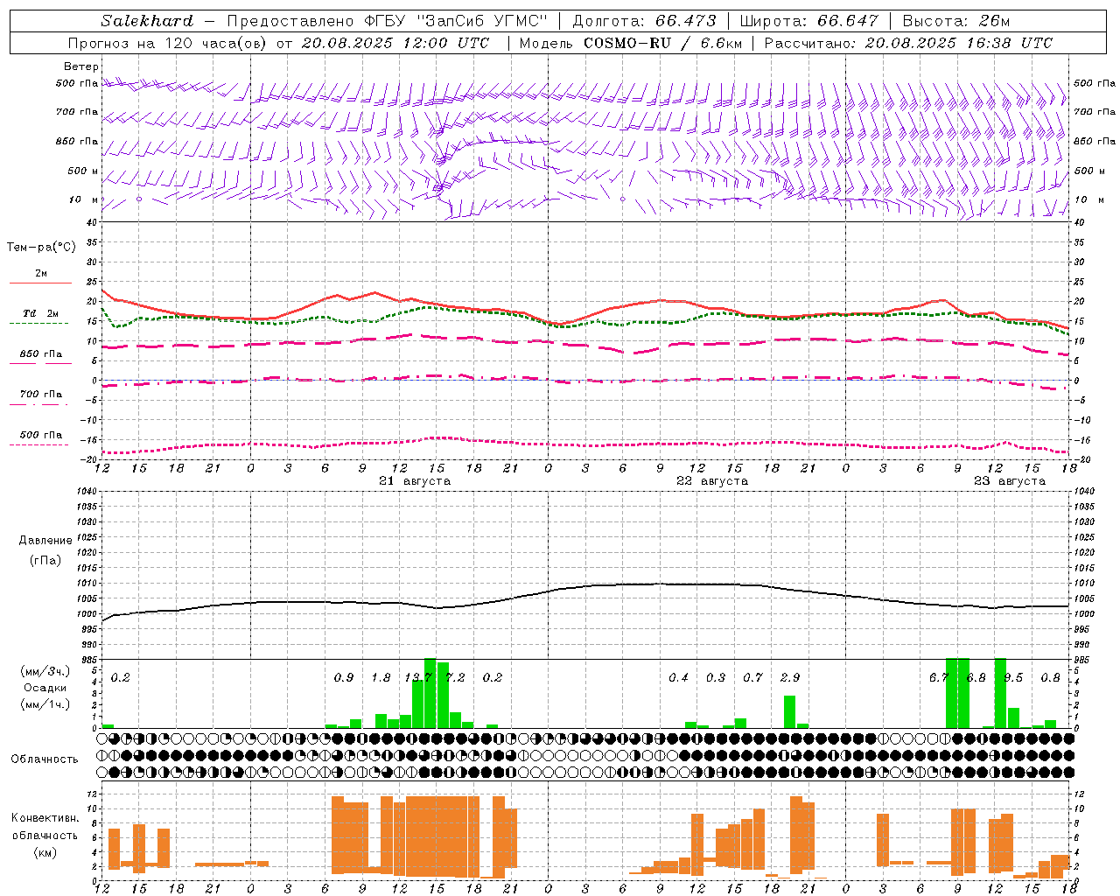Click the 21 августа date marker

[x=415, y=481]
